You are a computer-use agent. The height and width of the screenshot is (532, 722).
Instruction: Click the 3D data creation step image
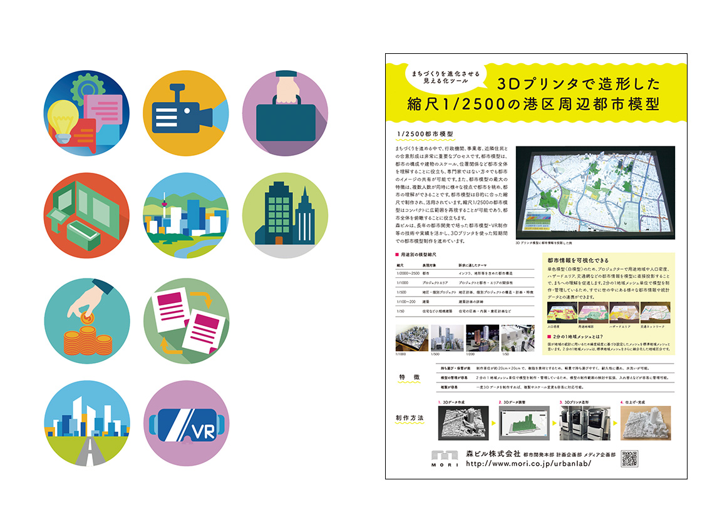(462, 424)
